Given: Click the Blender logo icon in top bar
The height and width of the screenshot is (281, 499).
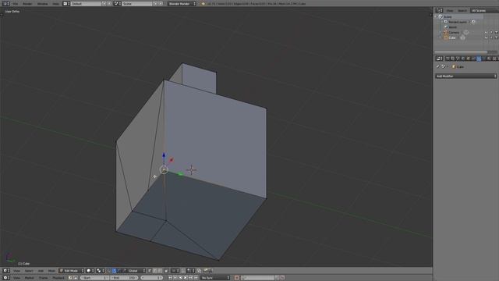Looking at the screenshot, I should coord(203,4).
